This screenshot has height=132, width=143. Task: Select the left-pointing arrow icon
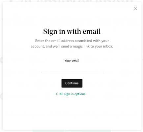click(56, 94)
